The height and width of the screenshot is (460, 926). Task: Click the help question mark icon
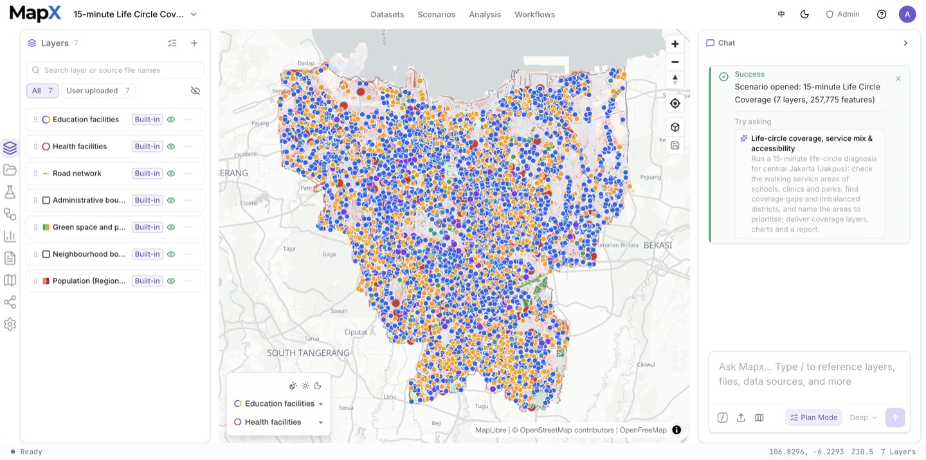tap(882, 14)
